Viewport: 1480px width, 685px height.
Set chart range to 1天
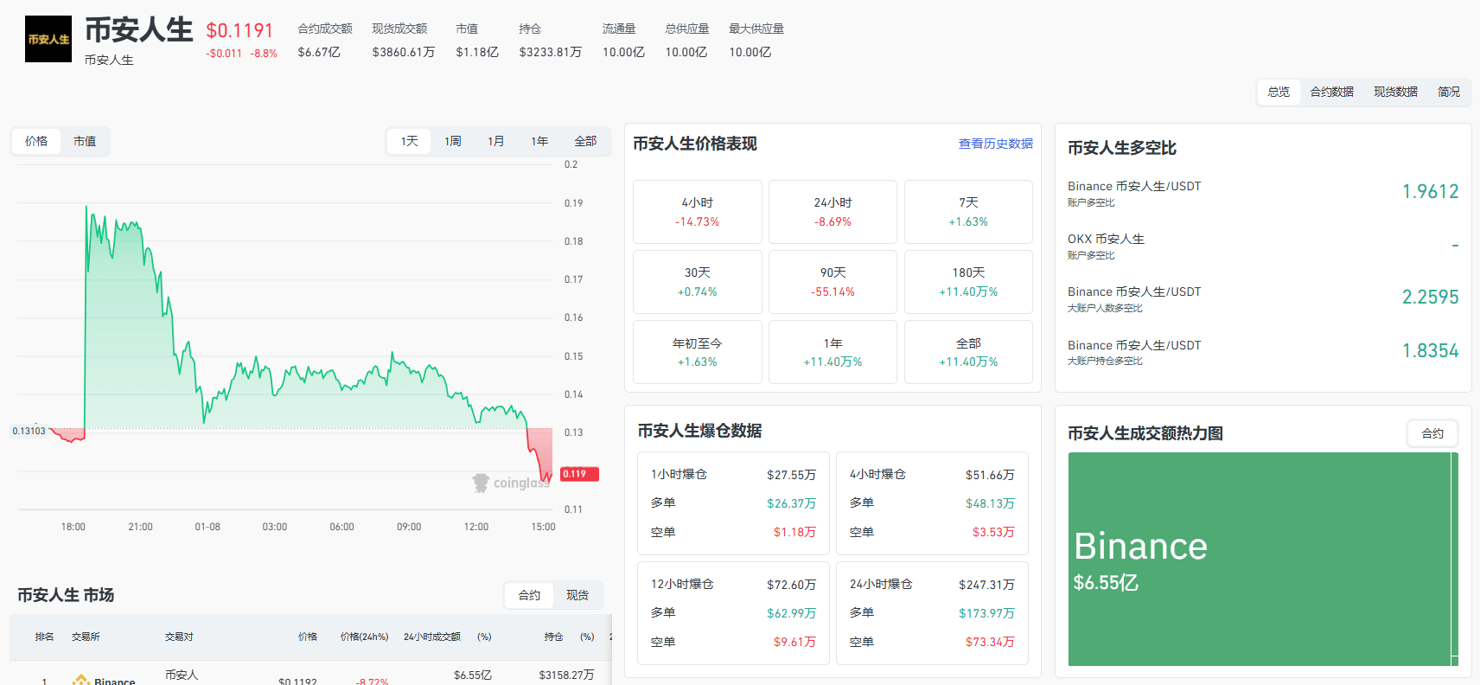point(410,141)
